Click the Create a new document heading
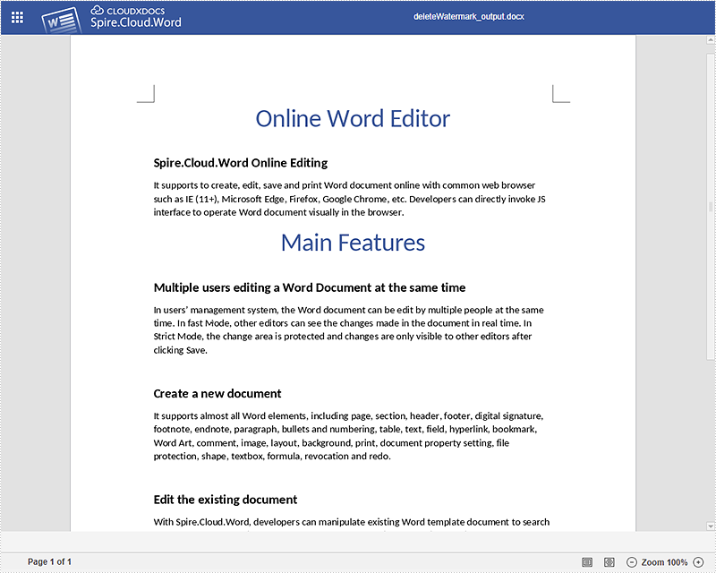The width and height of the screenshot is (716, 573). [217, 393]
